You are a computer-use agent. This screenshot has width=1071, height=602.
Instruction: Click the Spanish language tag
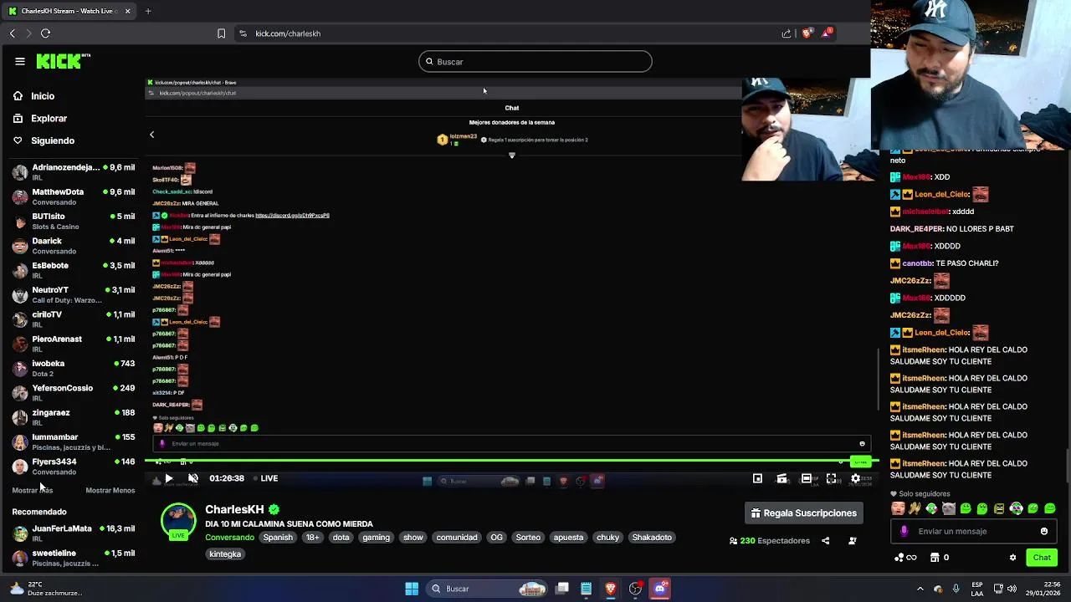[278, 538]
